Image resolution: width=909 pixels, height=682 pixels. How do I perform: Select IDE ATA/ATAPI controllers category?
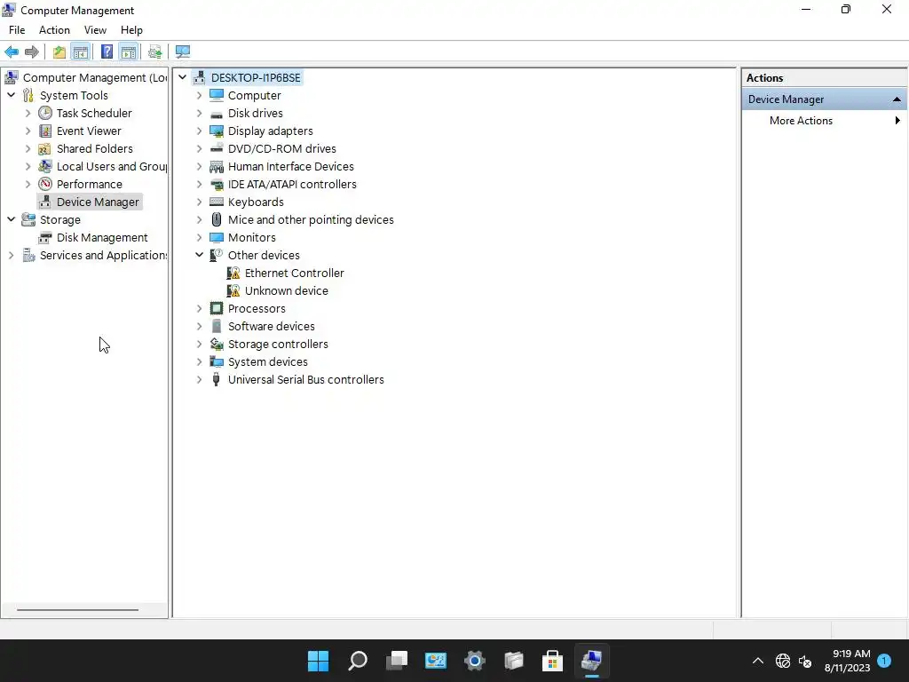point(292,185)
